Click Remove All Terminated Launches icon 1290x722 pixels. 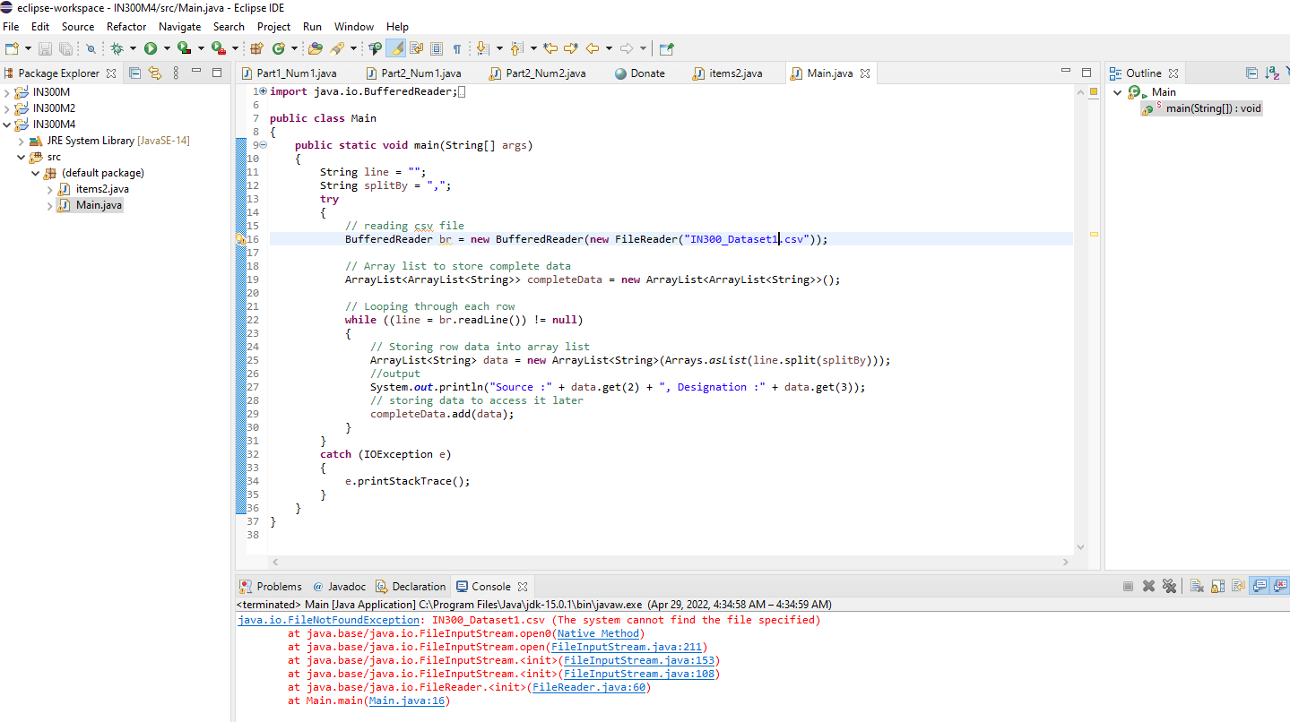pos(1169,587)
